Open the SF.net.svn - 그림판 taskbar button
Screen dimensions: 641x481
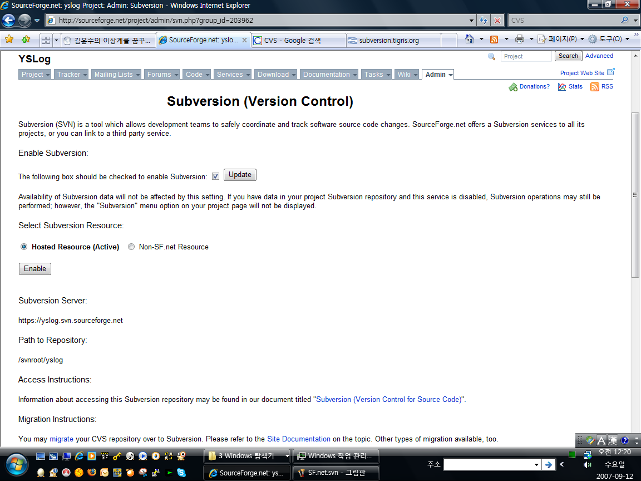click(x=336, y=473)
